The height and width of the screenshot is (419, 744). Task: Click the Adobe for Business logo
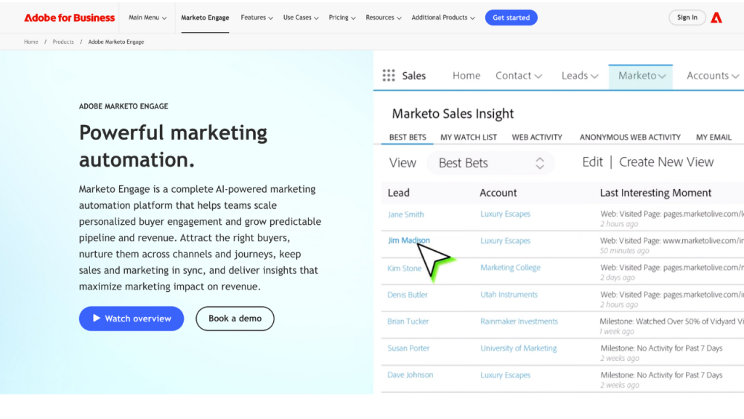tap(69, 17)
